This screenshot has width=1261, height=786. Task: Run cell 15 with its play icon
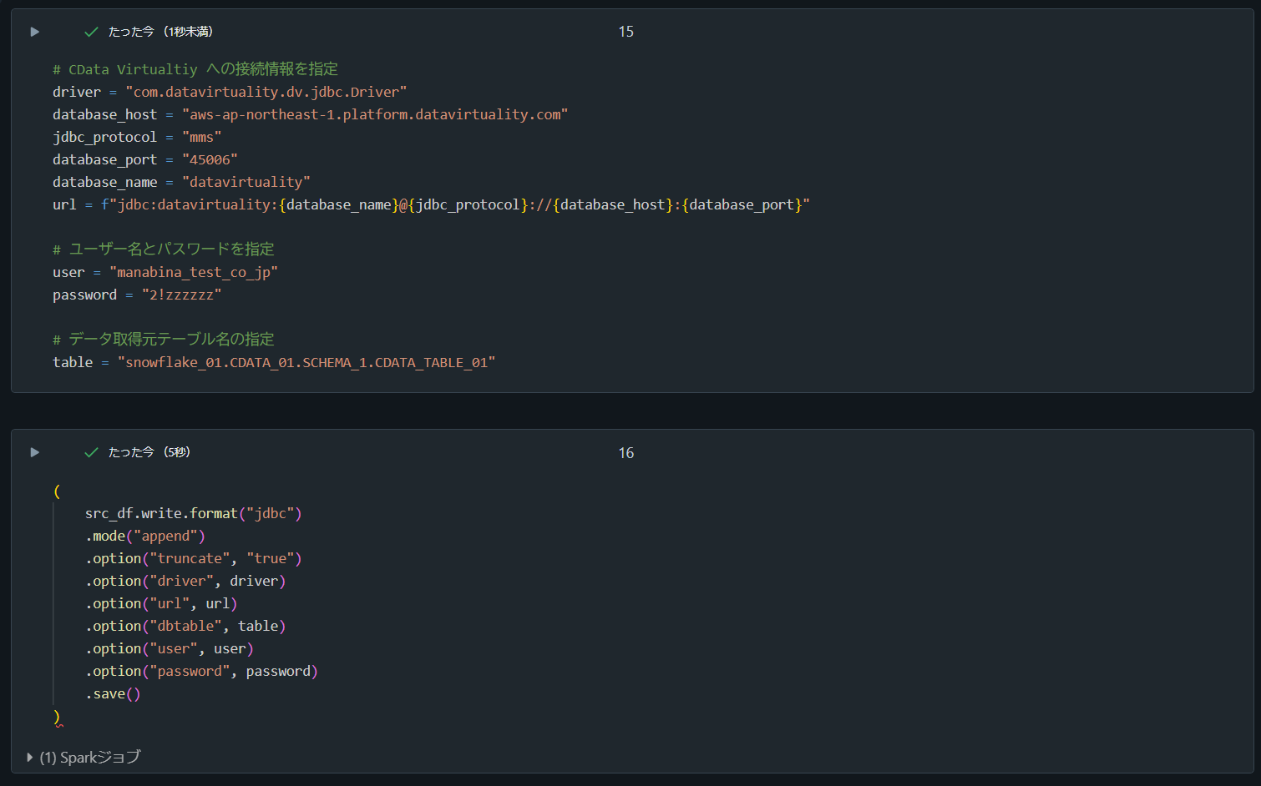pos(34,32)
